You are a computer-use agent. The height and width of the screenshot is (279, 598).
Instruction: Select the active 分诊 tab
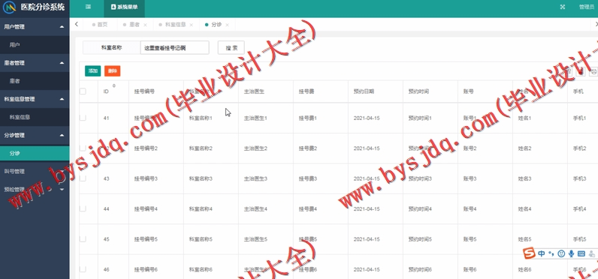pos(216,25)
